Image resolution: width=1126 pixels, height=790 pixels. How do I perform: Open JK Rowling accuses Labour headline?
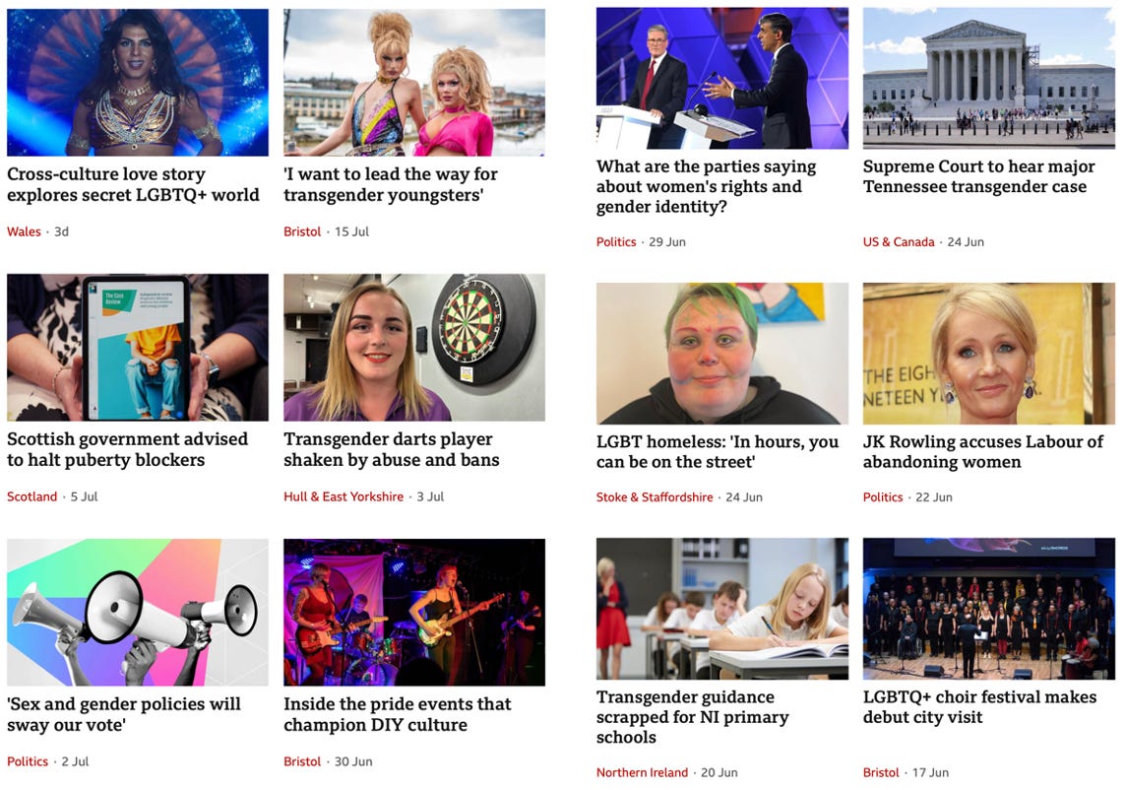coord(983,451)
